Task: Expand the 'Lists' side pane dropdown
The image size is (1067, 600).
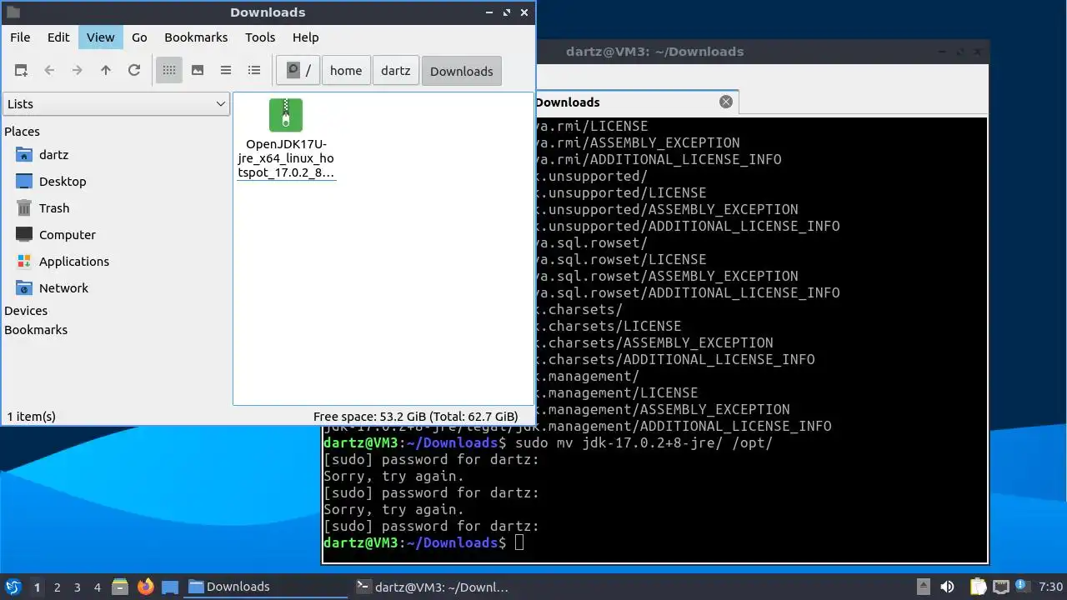Action: point(116,104)
